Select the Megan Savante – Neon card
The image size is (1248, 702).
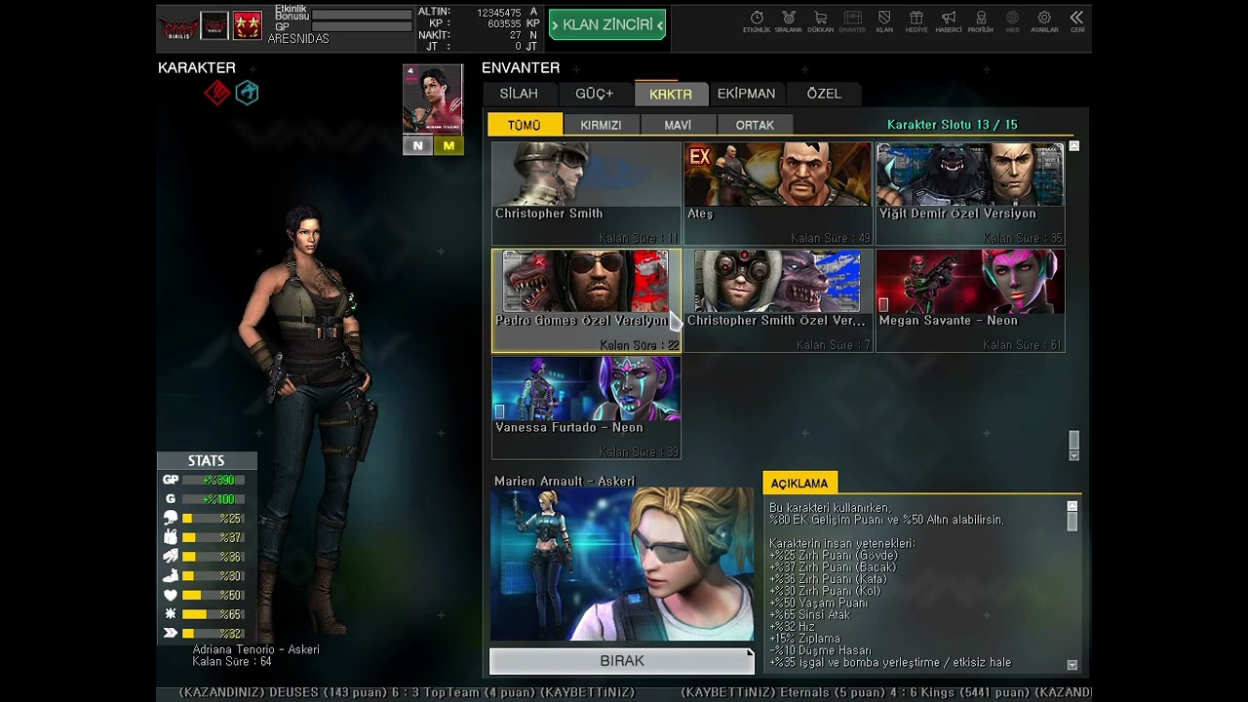click(x=970, y=300)
